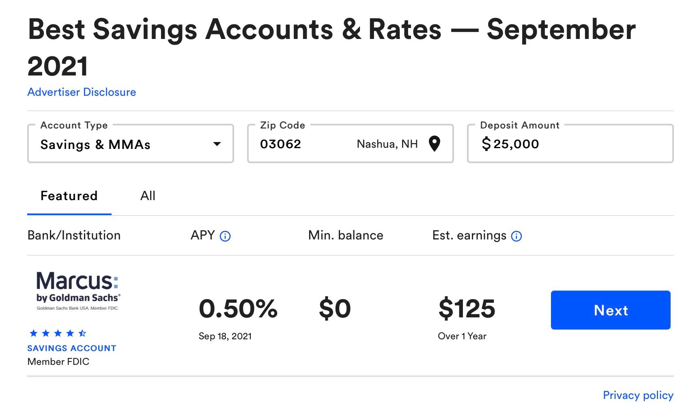This screenshot has width=697, height=416.
Task: Click the blue Next button
Action: pos(611,310)
